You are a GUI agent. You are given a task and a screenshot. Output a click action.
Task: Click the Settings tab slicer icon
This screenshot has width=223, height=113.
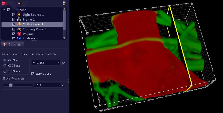click(5, 44)
